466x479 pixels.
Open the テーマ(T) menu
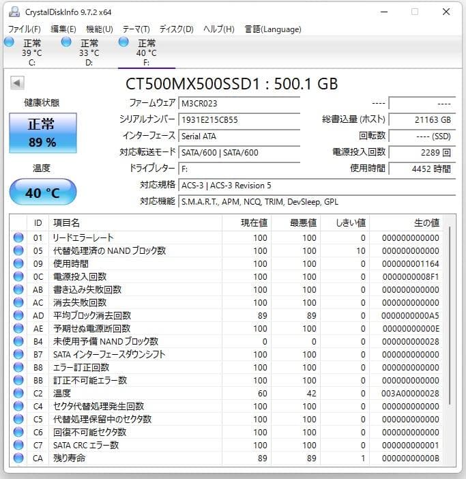(136, 29)
